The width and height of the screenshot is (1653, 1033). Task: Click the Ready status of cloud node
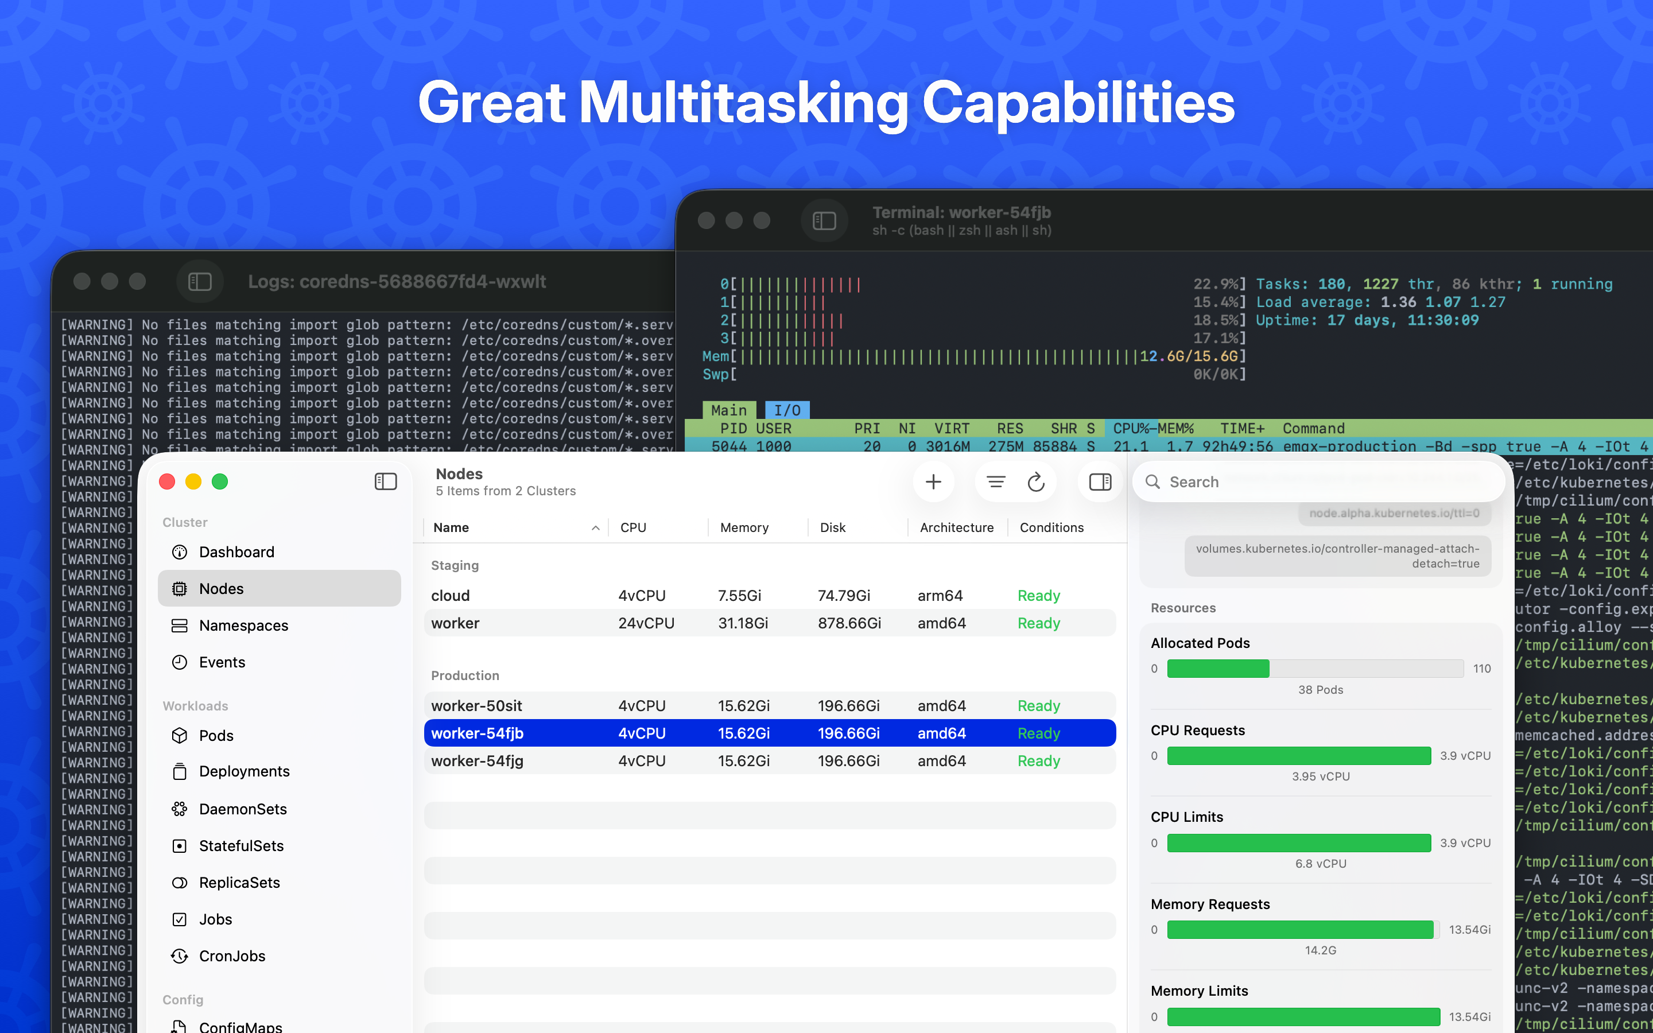(1038, 596)
